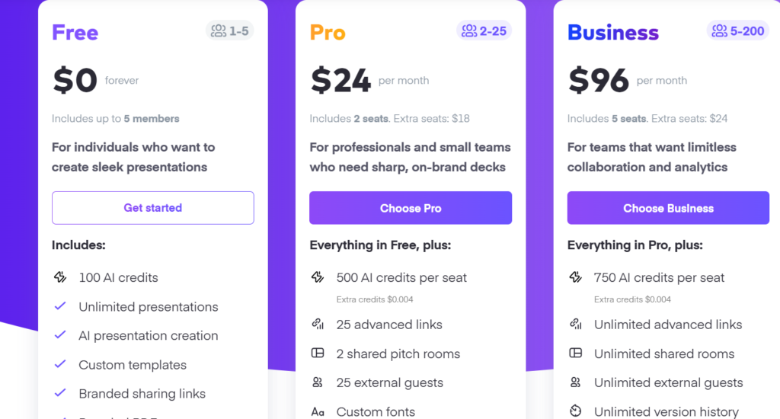Click the 1-5 members badge on Free
Viewport: 780px width, 419px height.
coord(230,30)
